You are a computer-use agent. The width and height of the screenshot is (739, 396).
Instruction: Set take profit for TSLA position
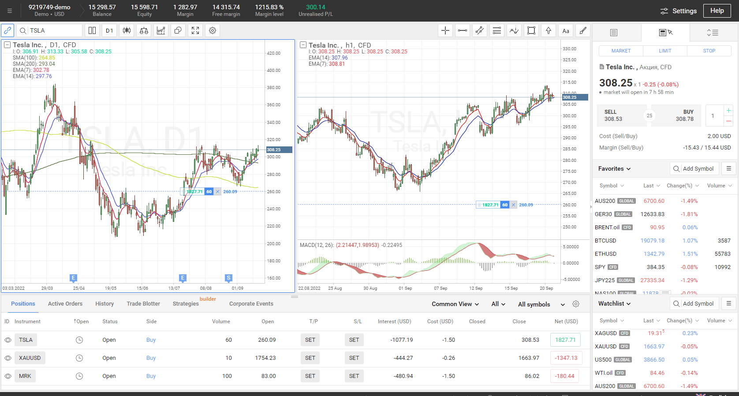tap(310, 340)
